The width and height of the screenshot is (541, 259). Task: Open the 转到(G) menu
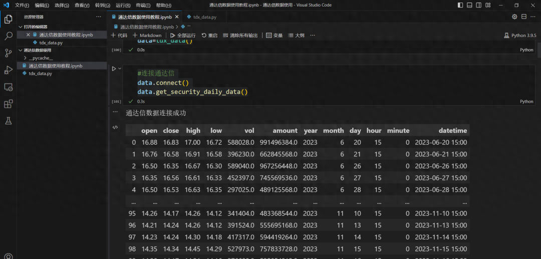coord(103,5)
